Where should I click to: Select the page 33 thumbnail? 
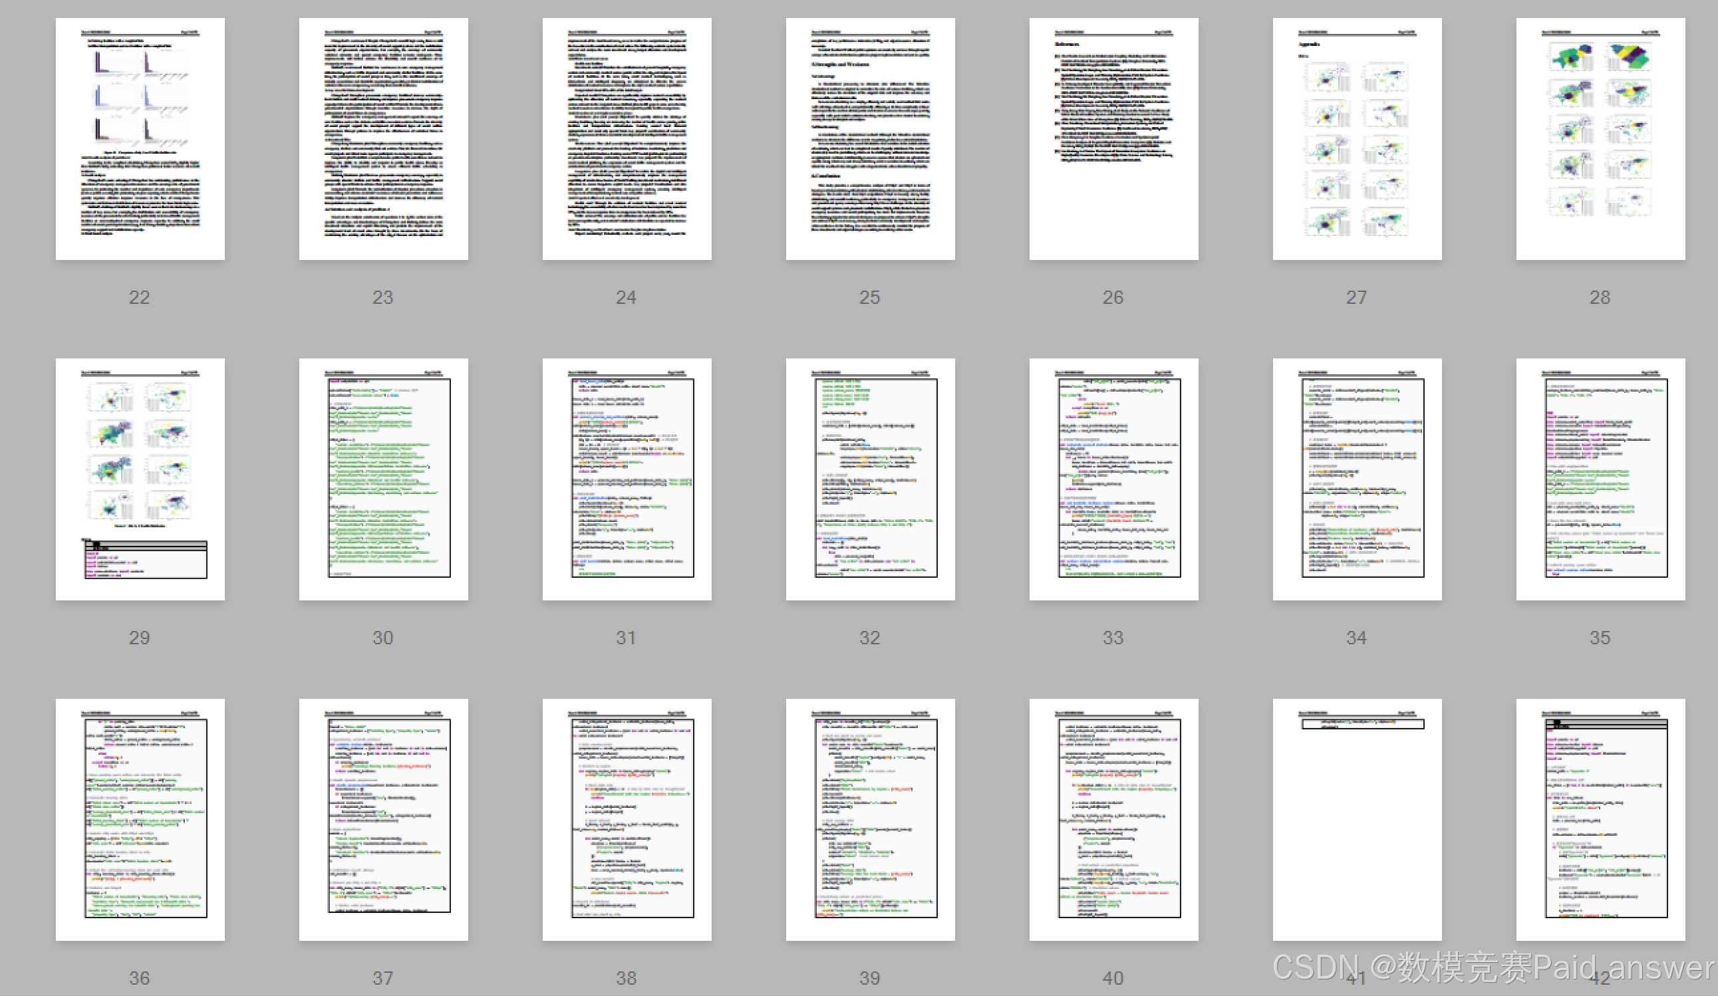pos(1113,479)
